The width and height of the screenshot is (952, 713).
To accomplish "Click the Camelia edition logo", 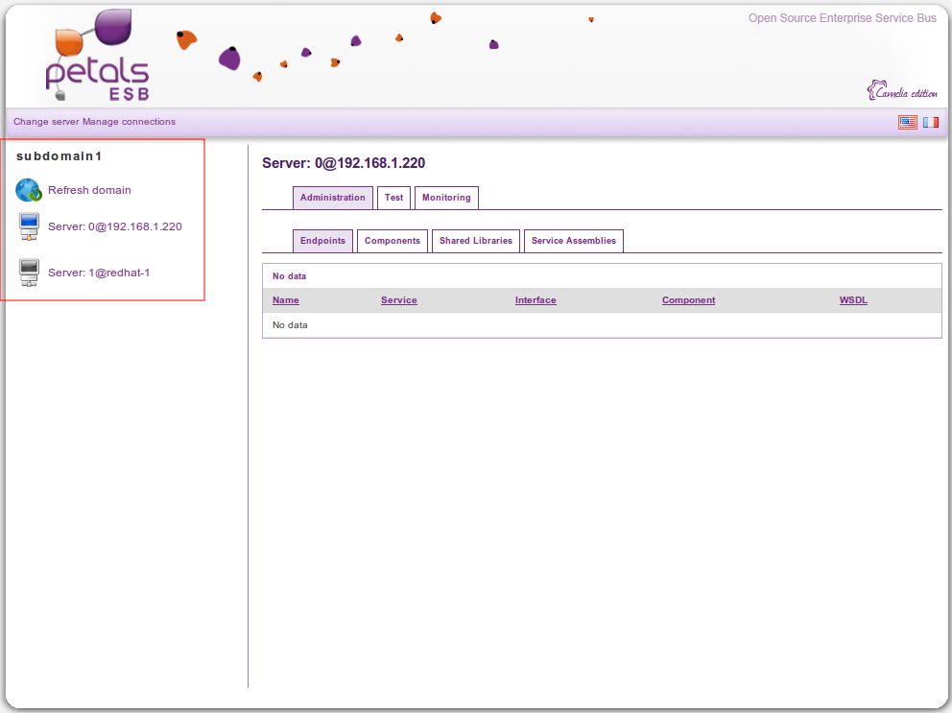I will [902, 91].
